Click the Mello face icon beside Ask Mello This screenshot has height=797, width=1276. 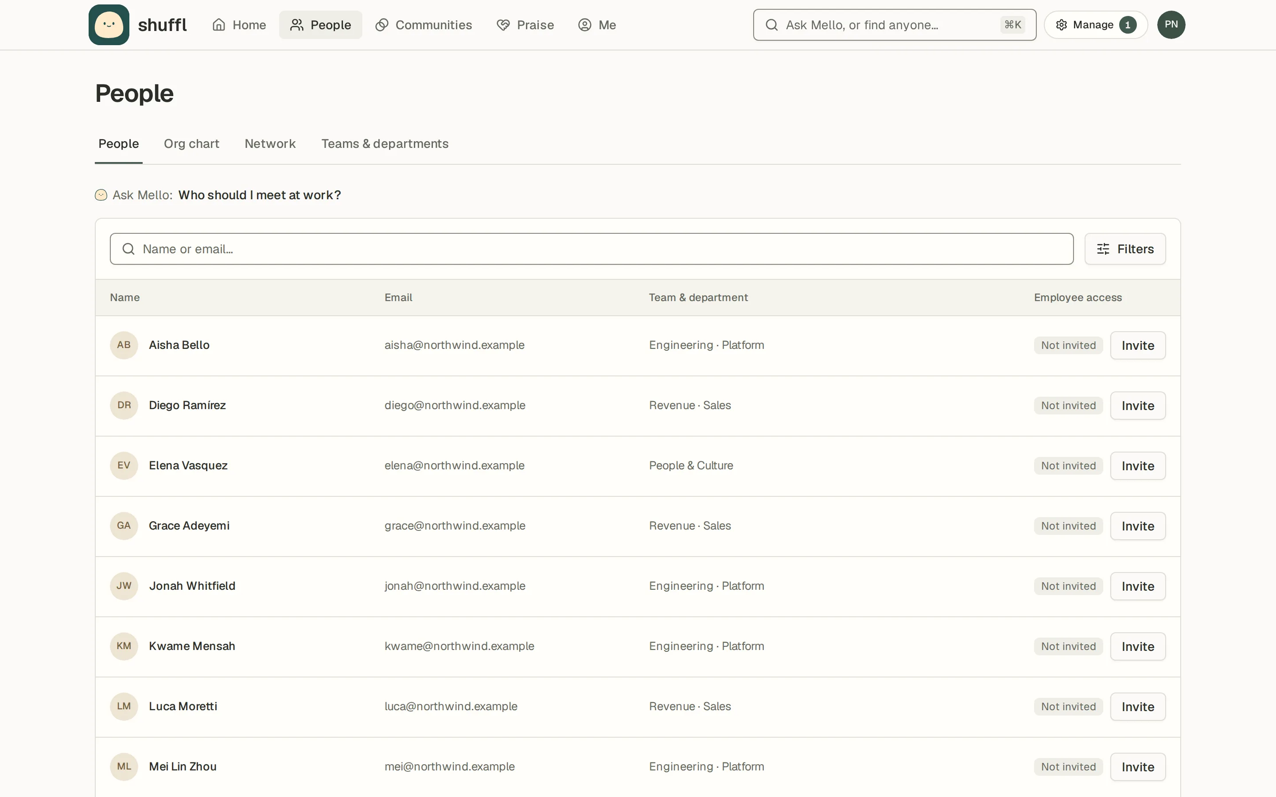101,195
